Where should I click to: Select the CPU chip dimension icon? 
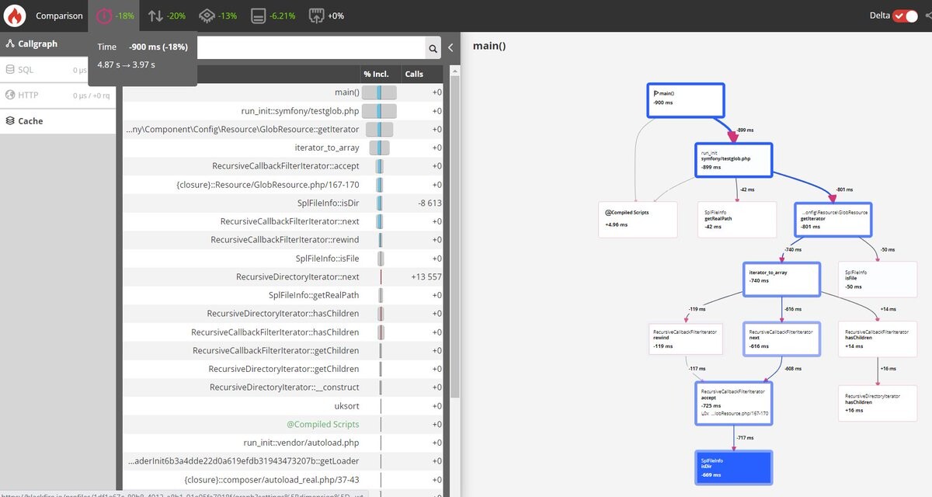pyautogui.click(x=207, y=16)
